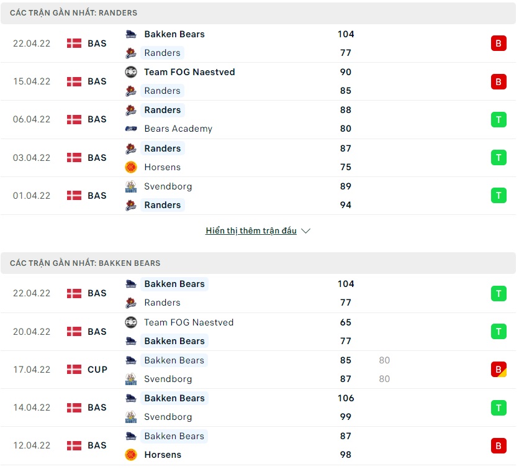Click score 106 in 14.04.22 match
Image resolution: width=519 pixels, height=469 pixels.
(346, 398)
